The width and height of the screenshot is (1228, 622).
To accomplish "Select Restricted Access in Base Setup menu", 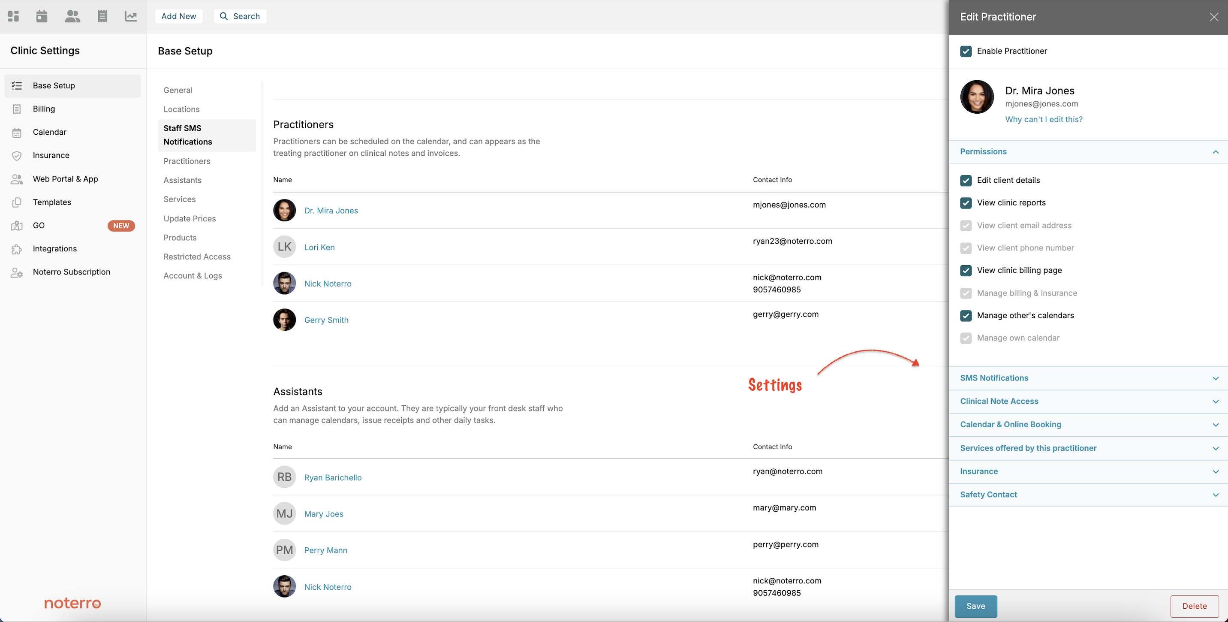I will click(197, 257).
